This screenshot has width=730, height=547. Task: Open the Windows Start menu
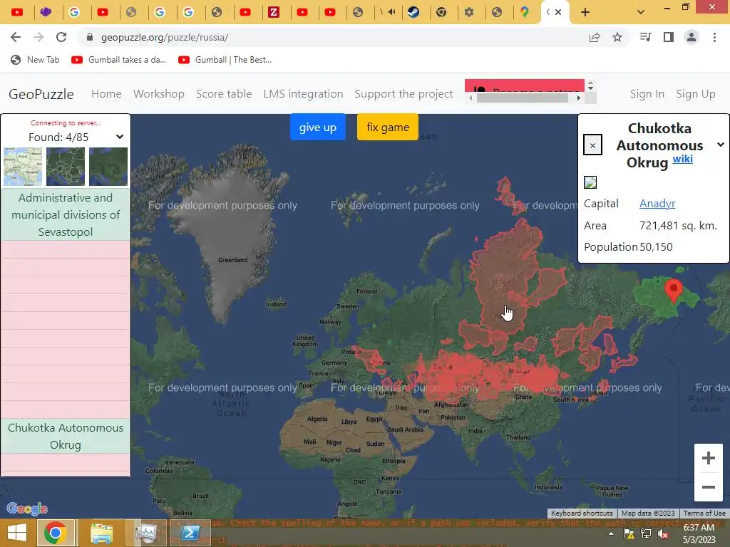point(17,533)
